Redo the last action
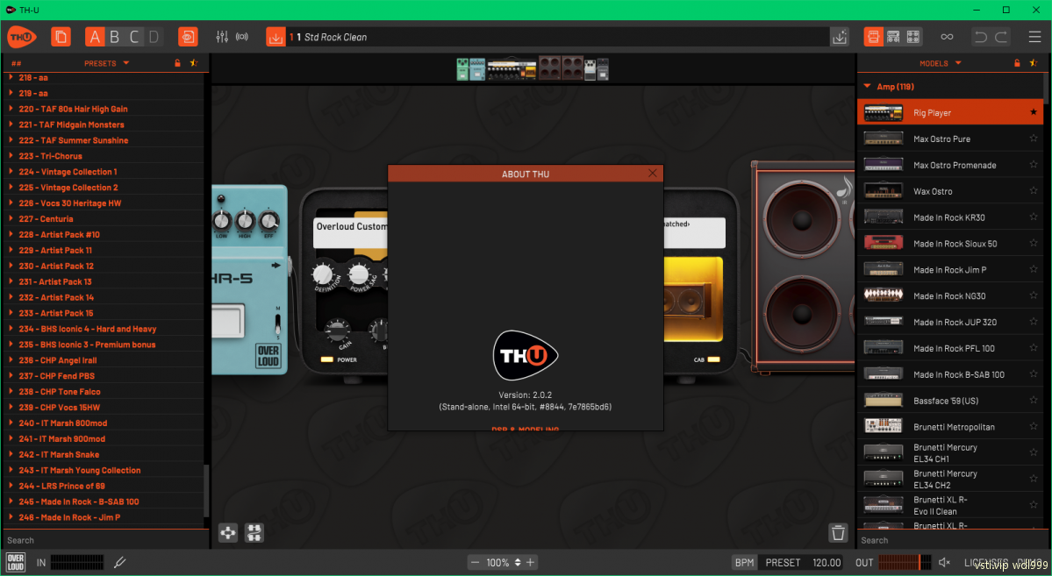The height and width of the screenshot is (576, 1052). pos(1001,37)
